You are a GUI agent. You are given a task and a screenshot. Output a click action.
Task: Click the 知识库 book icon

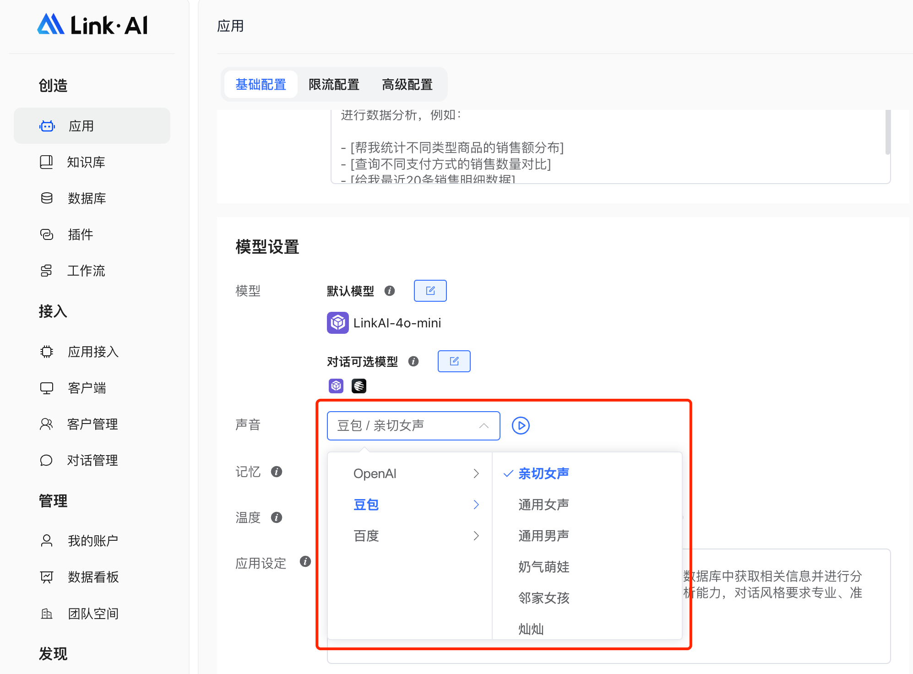click(46, 162)
